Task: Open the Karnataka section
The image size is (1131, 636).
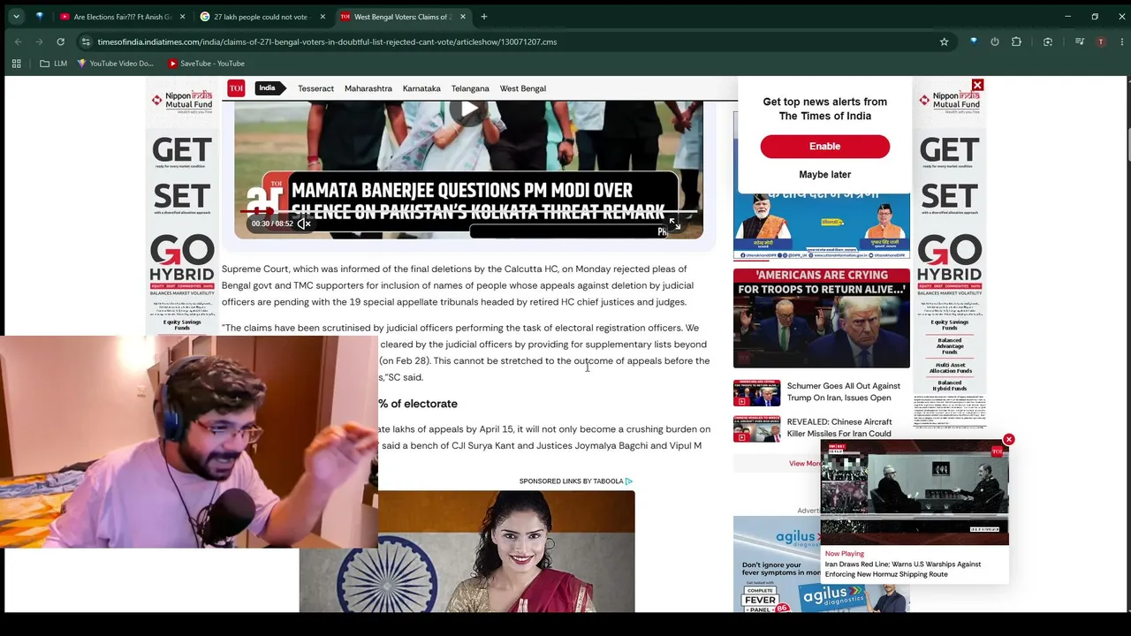Action: [x=421, y=88]
